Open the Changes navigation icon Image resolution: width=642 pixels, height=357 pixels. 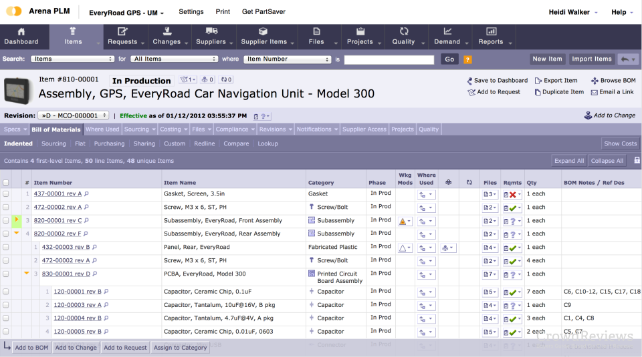pos(167,31)
